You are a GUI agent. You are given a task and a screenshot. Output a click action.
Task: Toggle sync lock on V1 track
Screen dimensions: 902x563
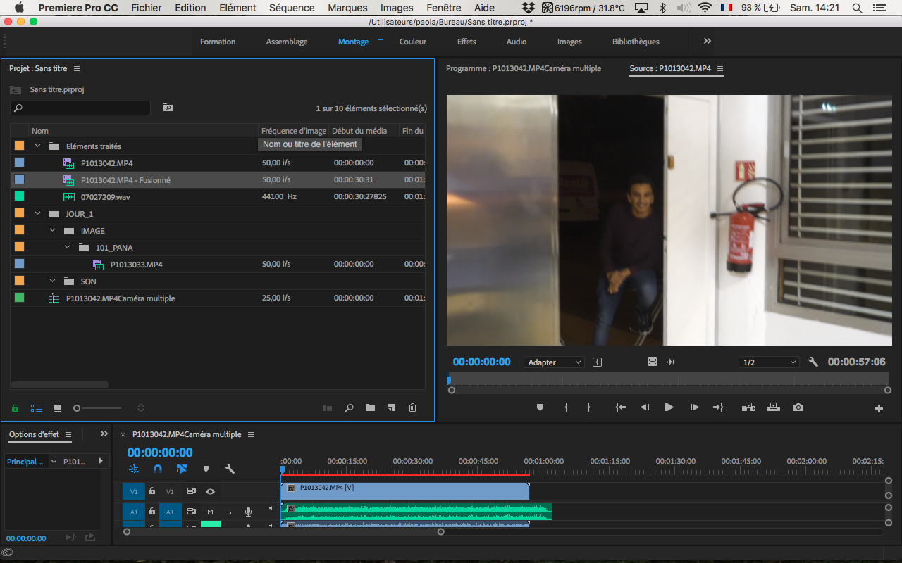[x=191, y=491]
